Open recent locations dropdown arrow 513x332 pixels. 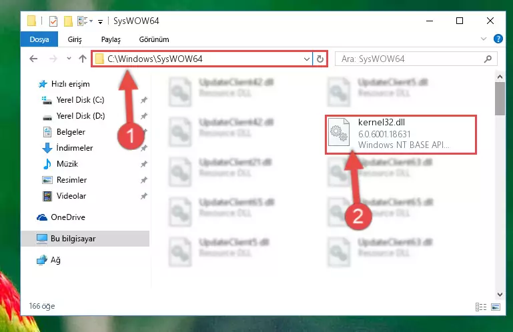tap(69, 59)
